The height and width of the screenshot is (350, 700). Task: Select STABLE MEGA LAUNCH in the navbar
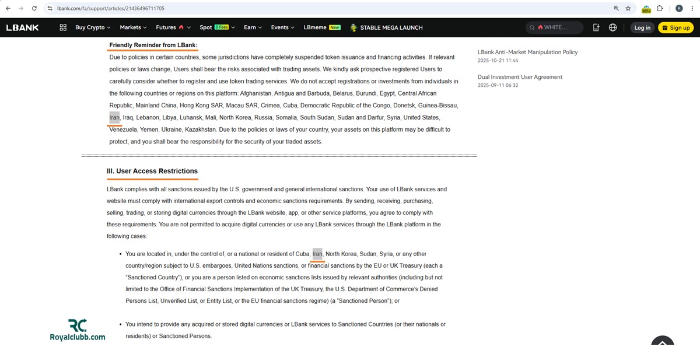pyautogui.click(x=386, y=27)
